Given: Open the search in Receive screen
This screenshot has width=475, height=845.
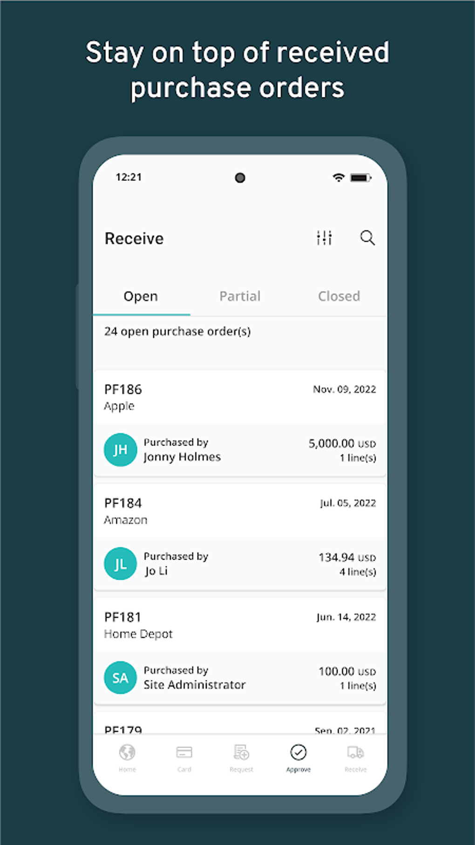Looking at the screenshot, I should (x=367, y=238).
